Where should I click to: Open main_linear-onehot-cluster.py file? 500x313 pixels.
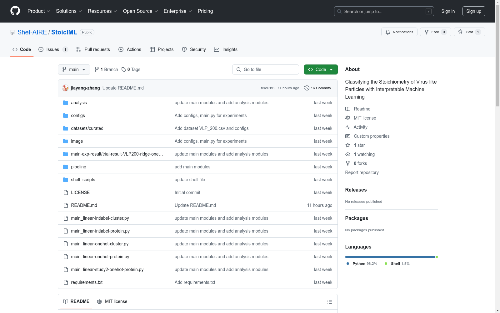100,244
